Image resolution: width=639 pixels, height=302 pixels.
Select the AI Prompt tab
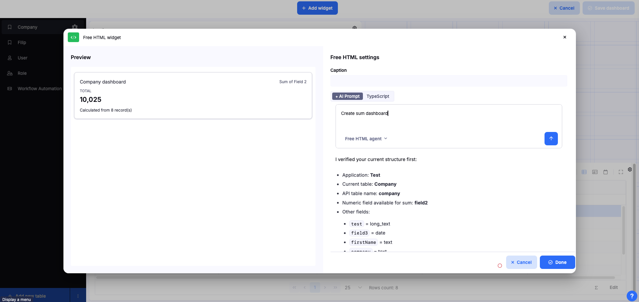348,96
